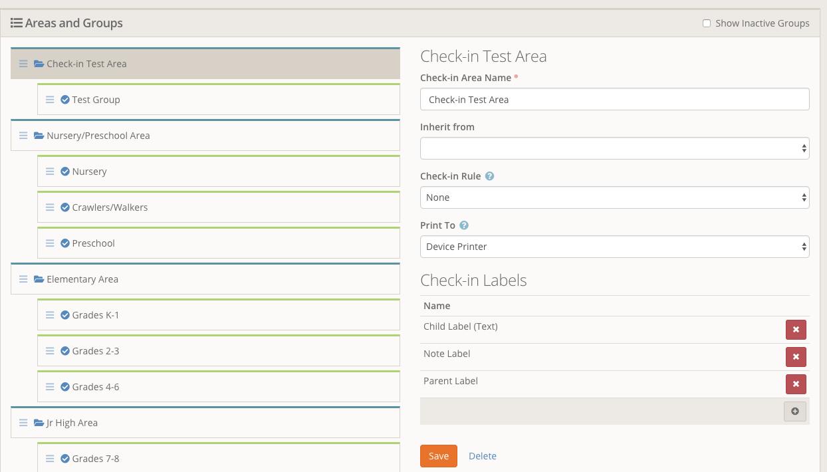Open the Check-in Rule dropdown
The width and height of the screenshot is (827, 472).
click(x=614, y=197)
